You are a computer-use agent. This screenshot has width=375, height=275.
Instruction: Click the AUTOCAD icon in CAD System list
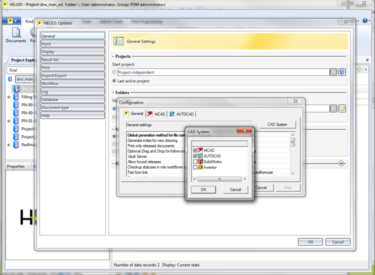coord(200,156)
